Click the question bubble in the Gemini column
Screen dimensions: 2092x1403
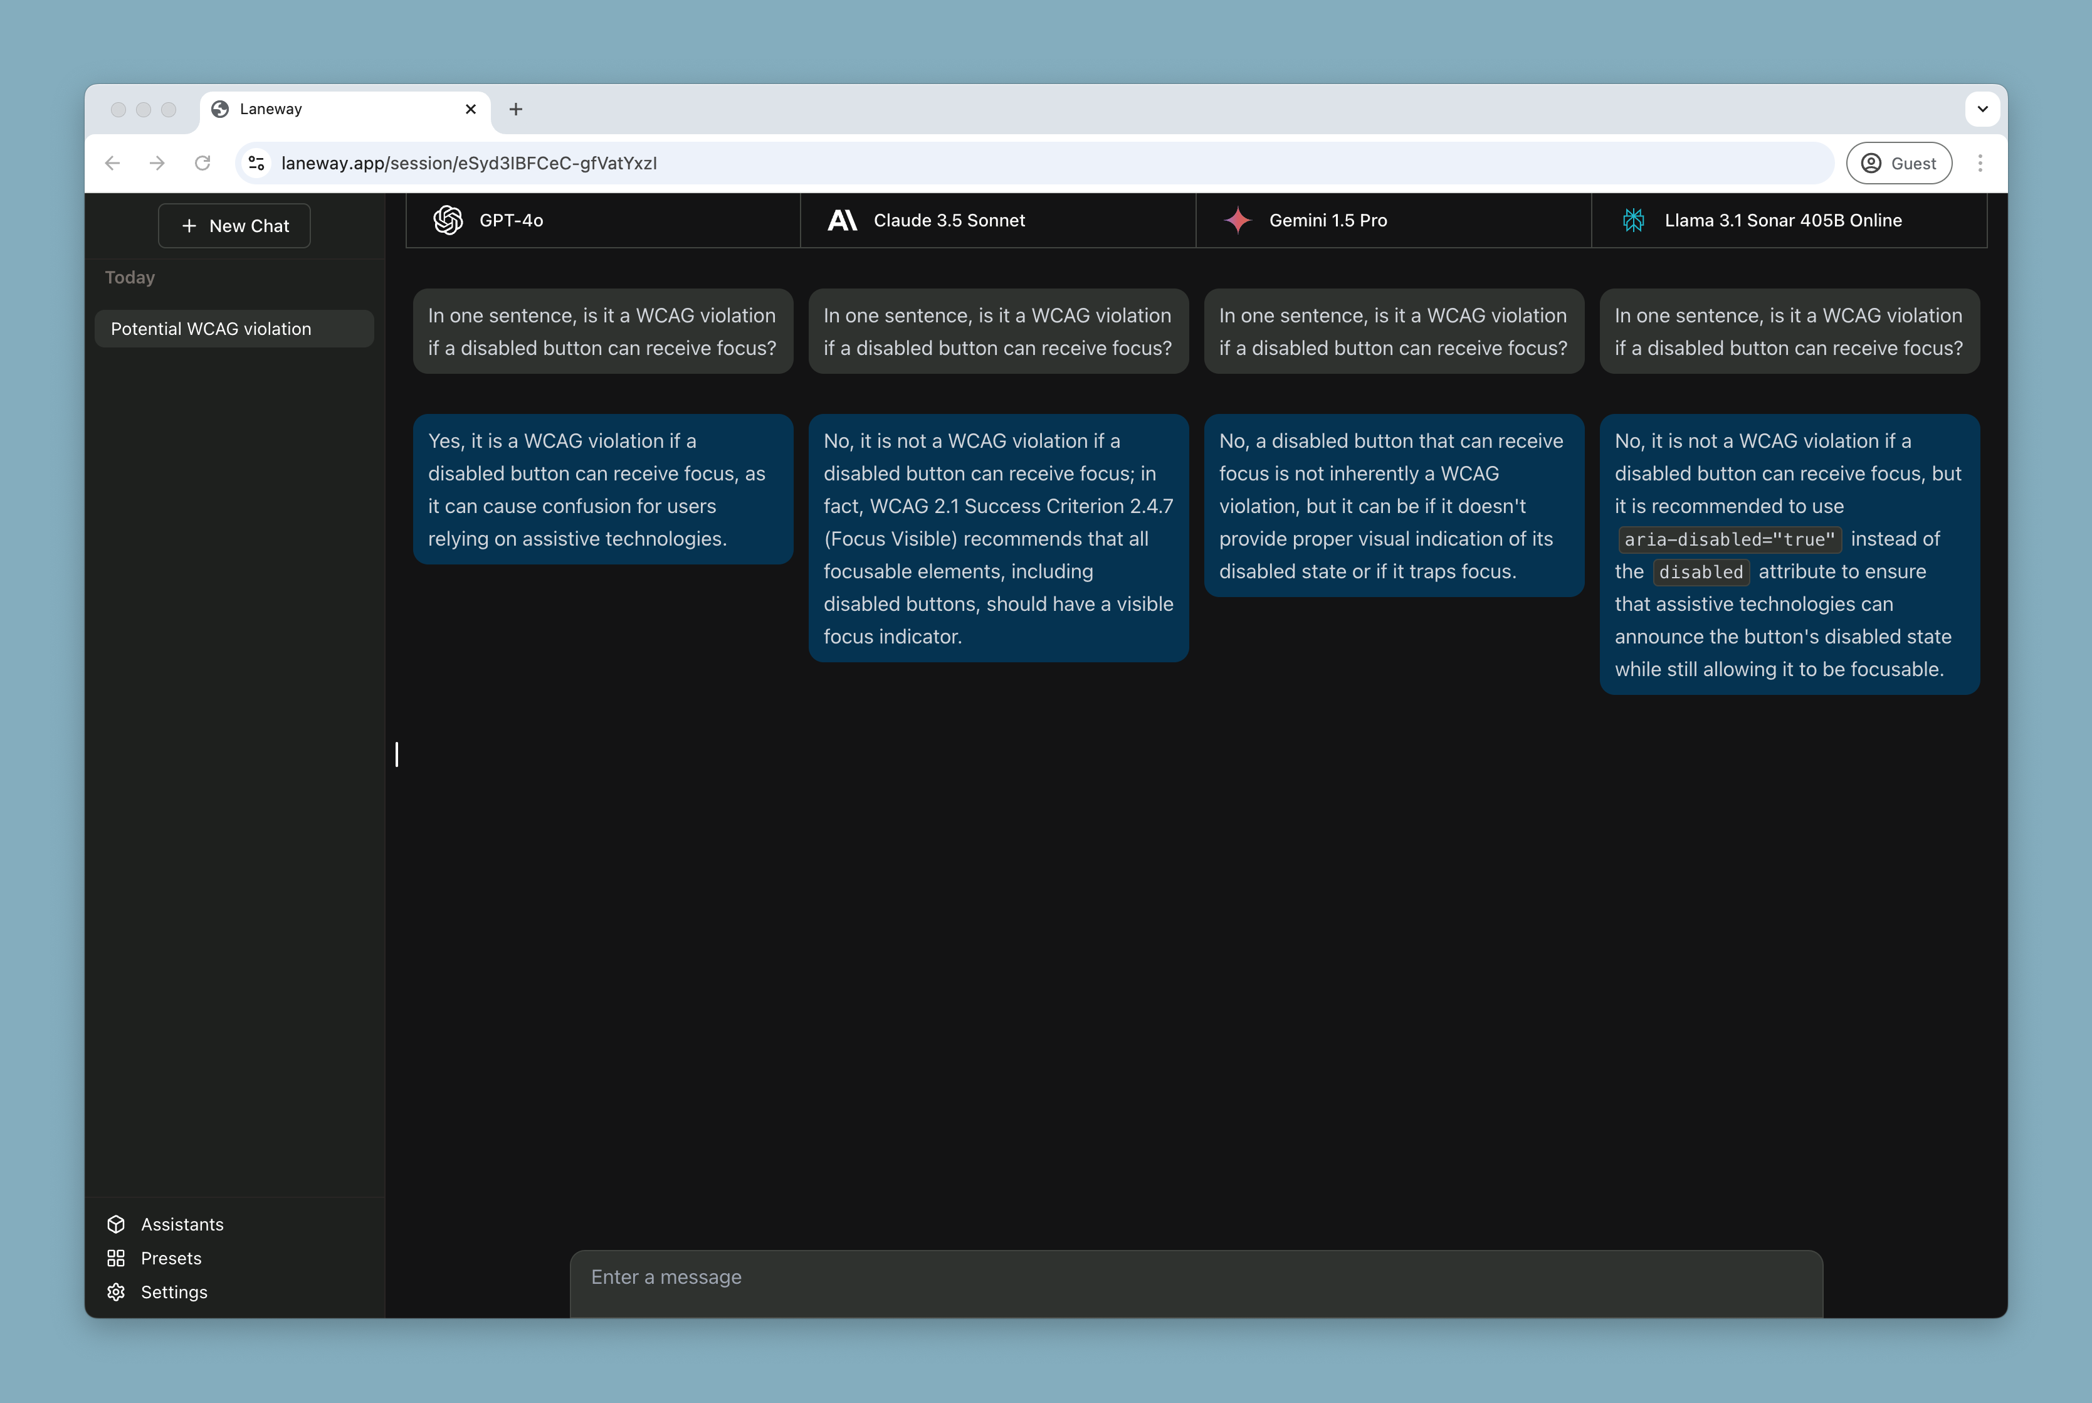click(x=1394, y=331)
